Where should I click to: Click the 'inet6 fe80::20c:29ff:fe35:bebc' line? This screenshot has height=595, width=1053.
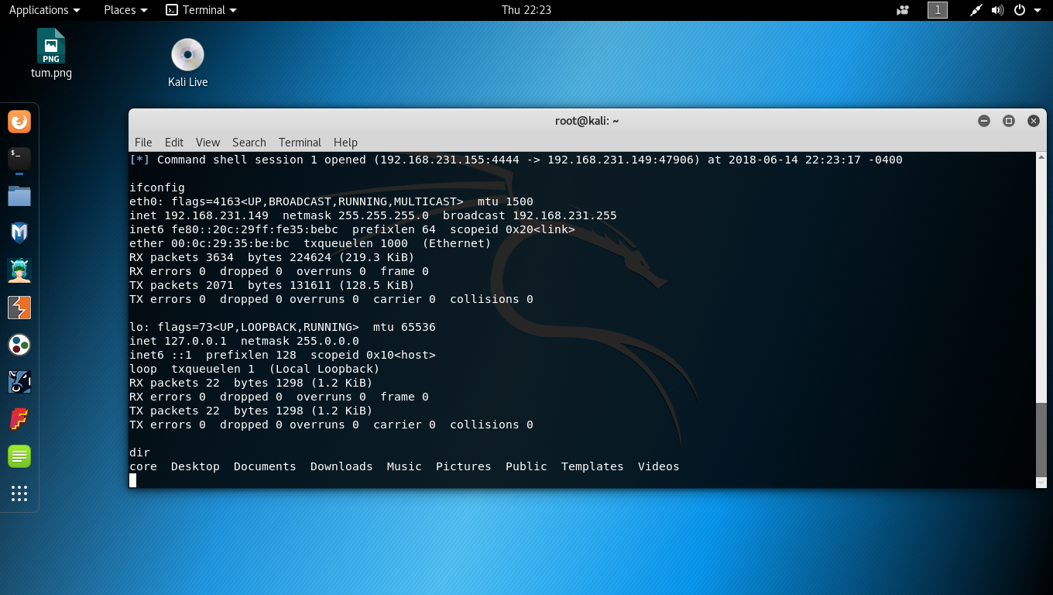click(x=352, y=229)
